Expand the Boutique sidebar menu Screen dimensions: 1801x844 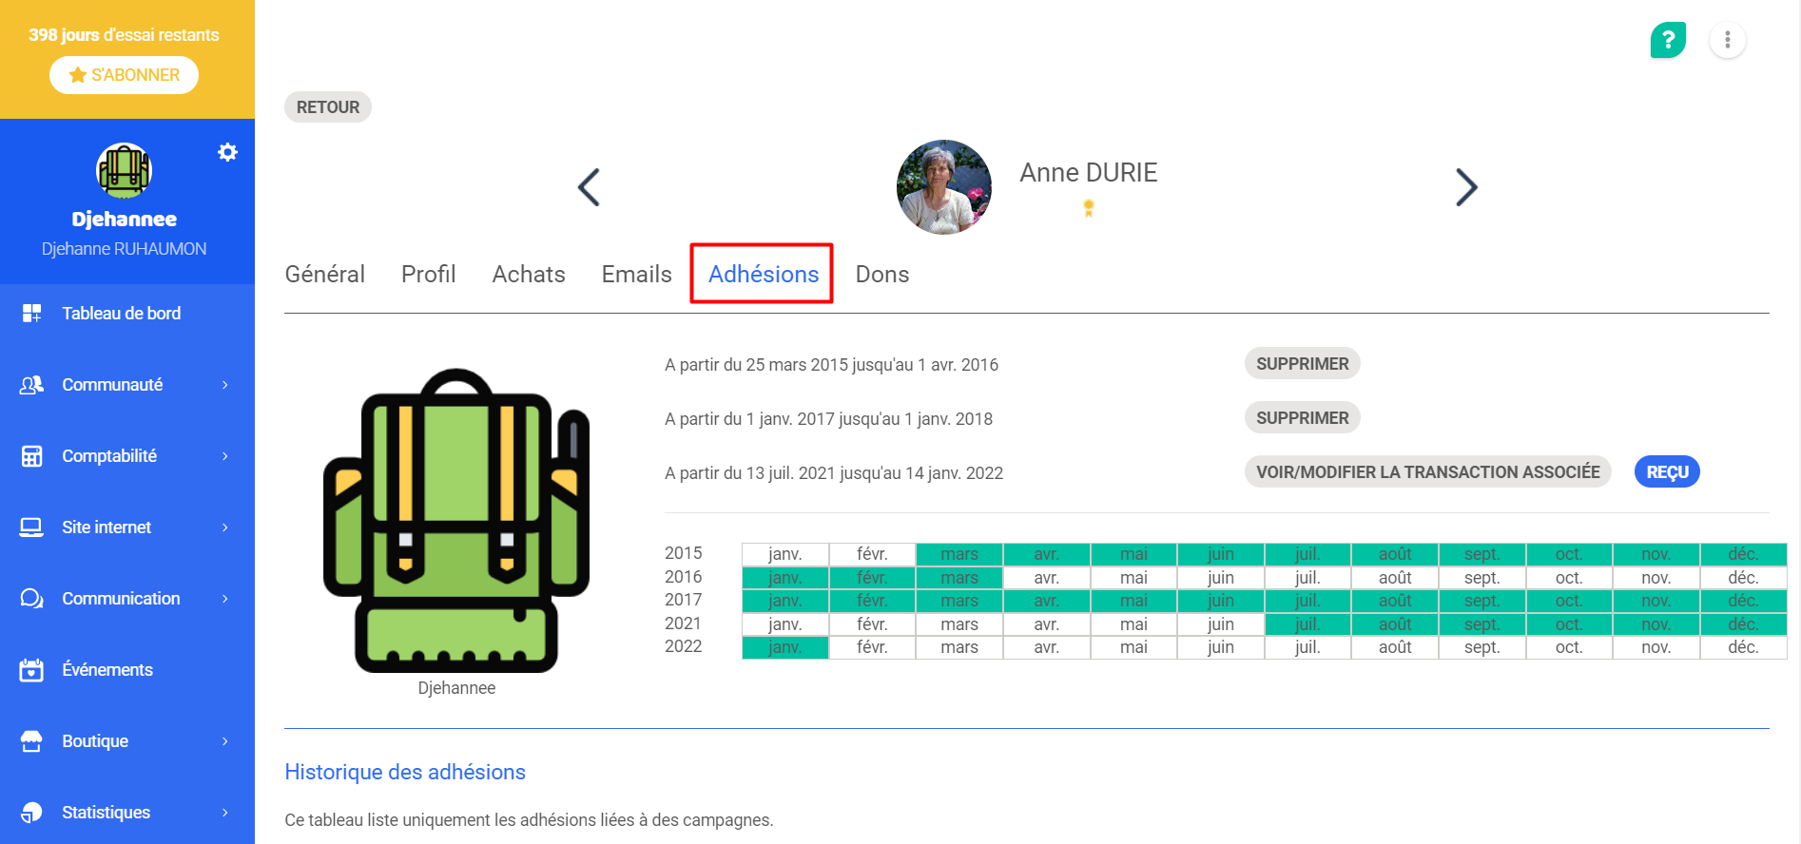[224, 741]
